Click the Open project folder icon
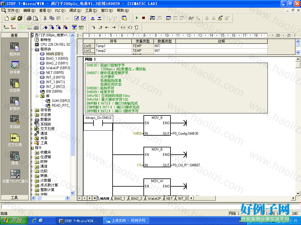301x225 pixels. coord(13,18)
